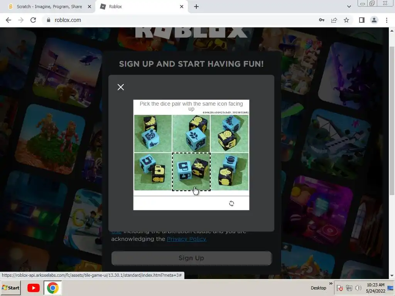Click the network tray icon
Image resolution: width=395 pixels, height=296 pixels.
(349, 288)
